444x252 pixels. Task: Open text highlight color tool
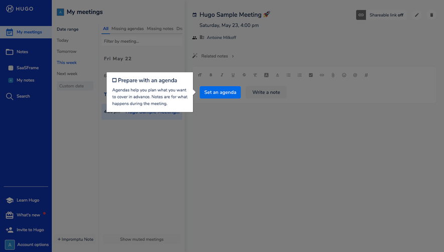pos(266,75)
